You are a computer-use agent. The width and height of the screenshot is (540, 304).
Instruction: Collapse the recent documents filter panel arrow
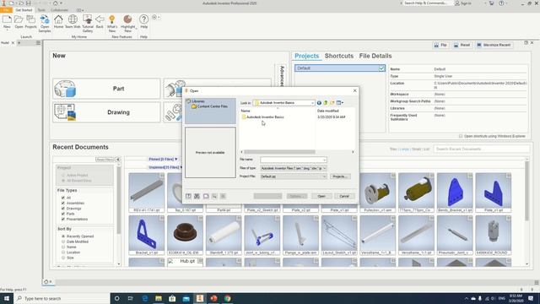(118, 160)
